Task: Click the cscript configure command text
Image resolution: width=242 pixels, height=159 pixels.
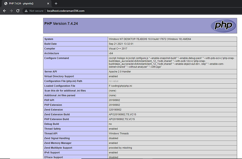Action: coord(171,62)
